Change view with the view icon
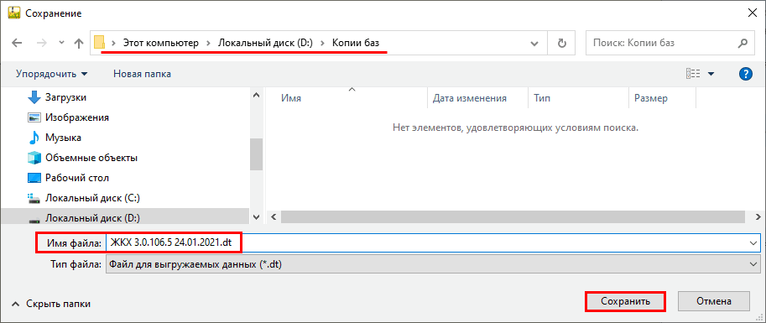The height and width of the screenshot is (323, 766). click(693, 74)
